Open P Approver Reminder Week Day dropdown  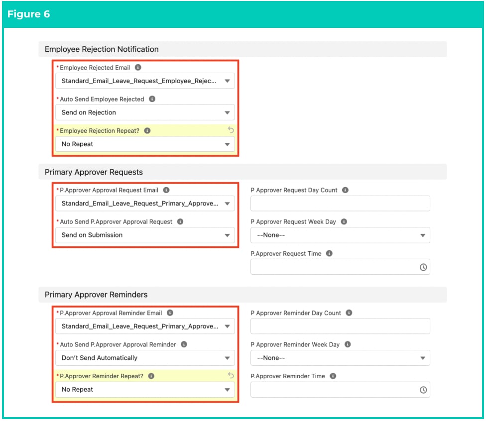340,358
